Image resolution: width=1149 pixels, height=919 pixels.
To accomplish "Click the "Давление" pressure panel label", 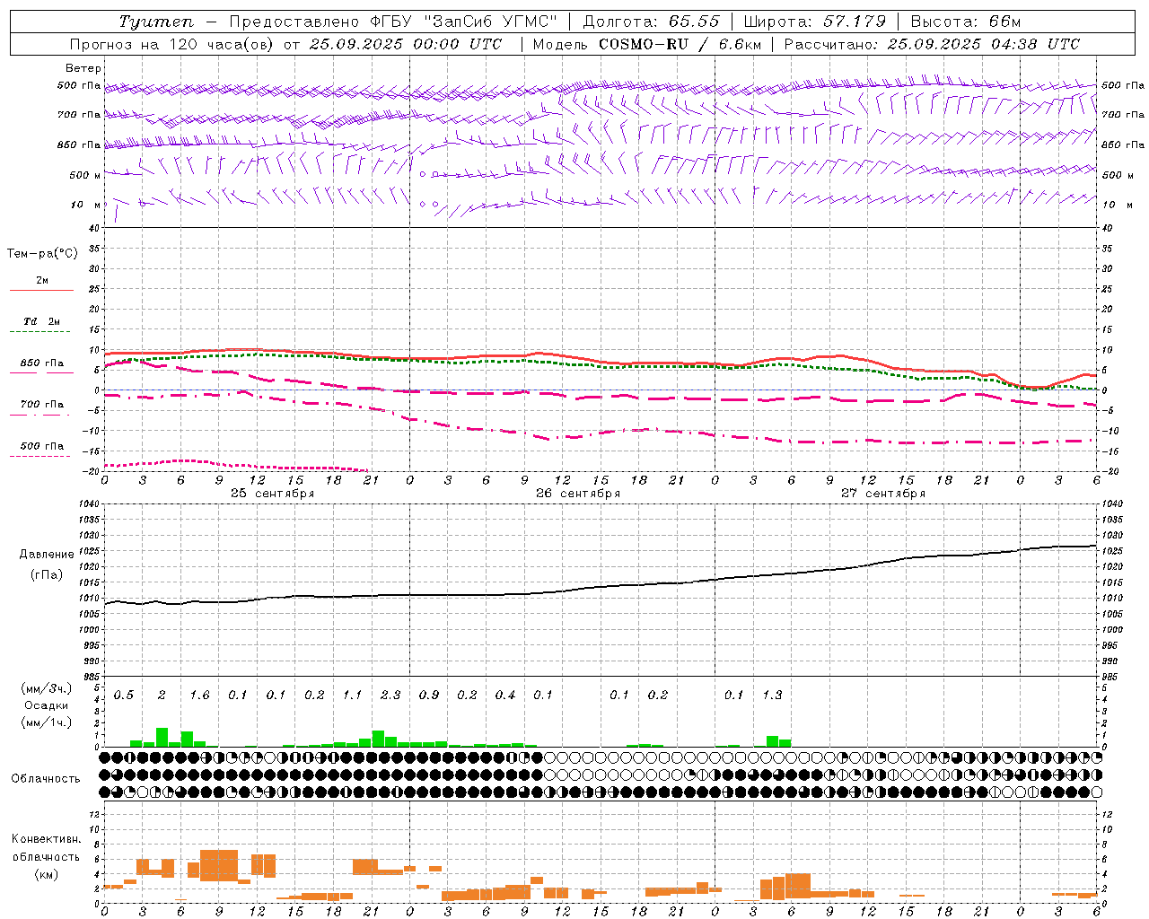I will pos(47,555).
